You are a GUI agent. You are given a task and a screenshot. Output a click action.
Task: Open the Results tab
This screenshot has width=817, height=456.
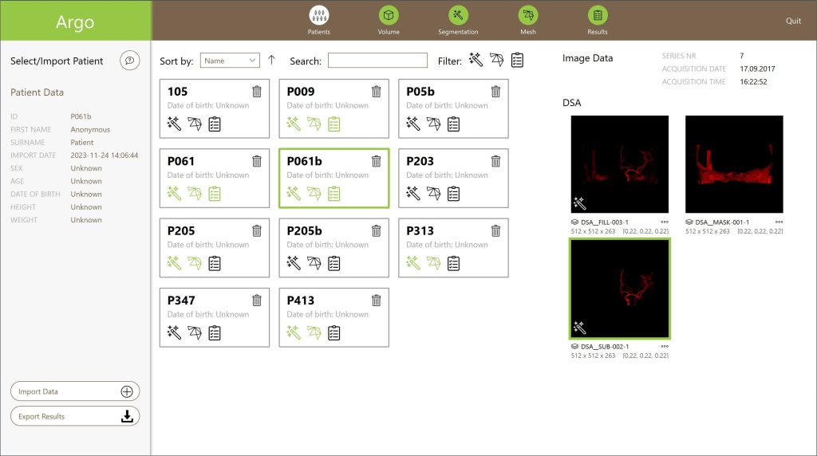[598, 20]
